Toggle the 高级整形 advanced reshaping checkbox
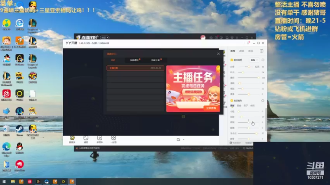330x185 pixels. [232, 101]
